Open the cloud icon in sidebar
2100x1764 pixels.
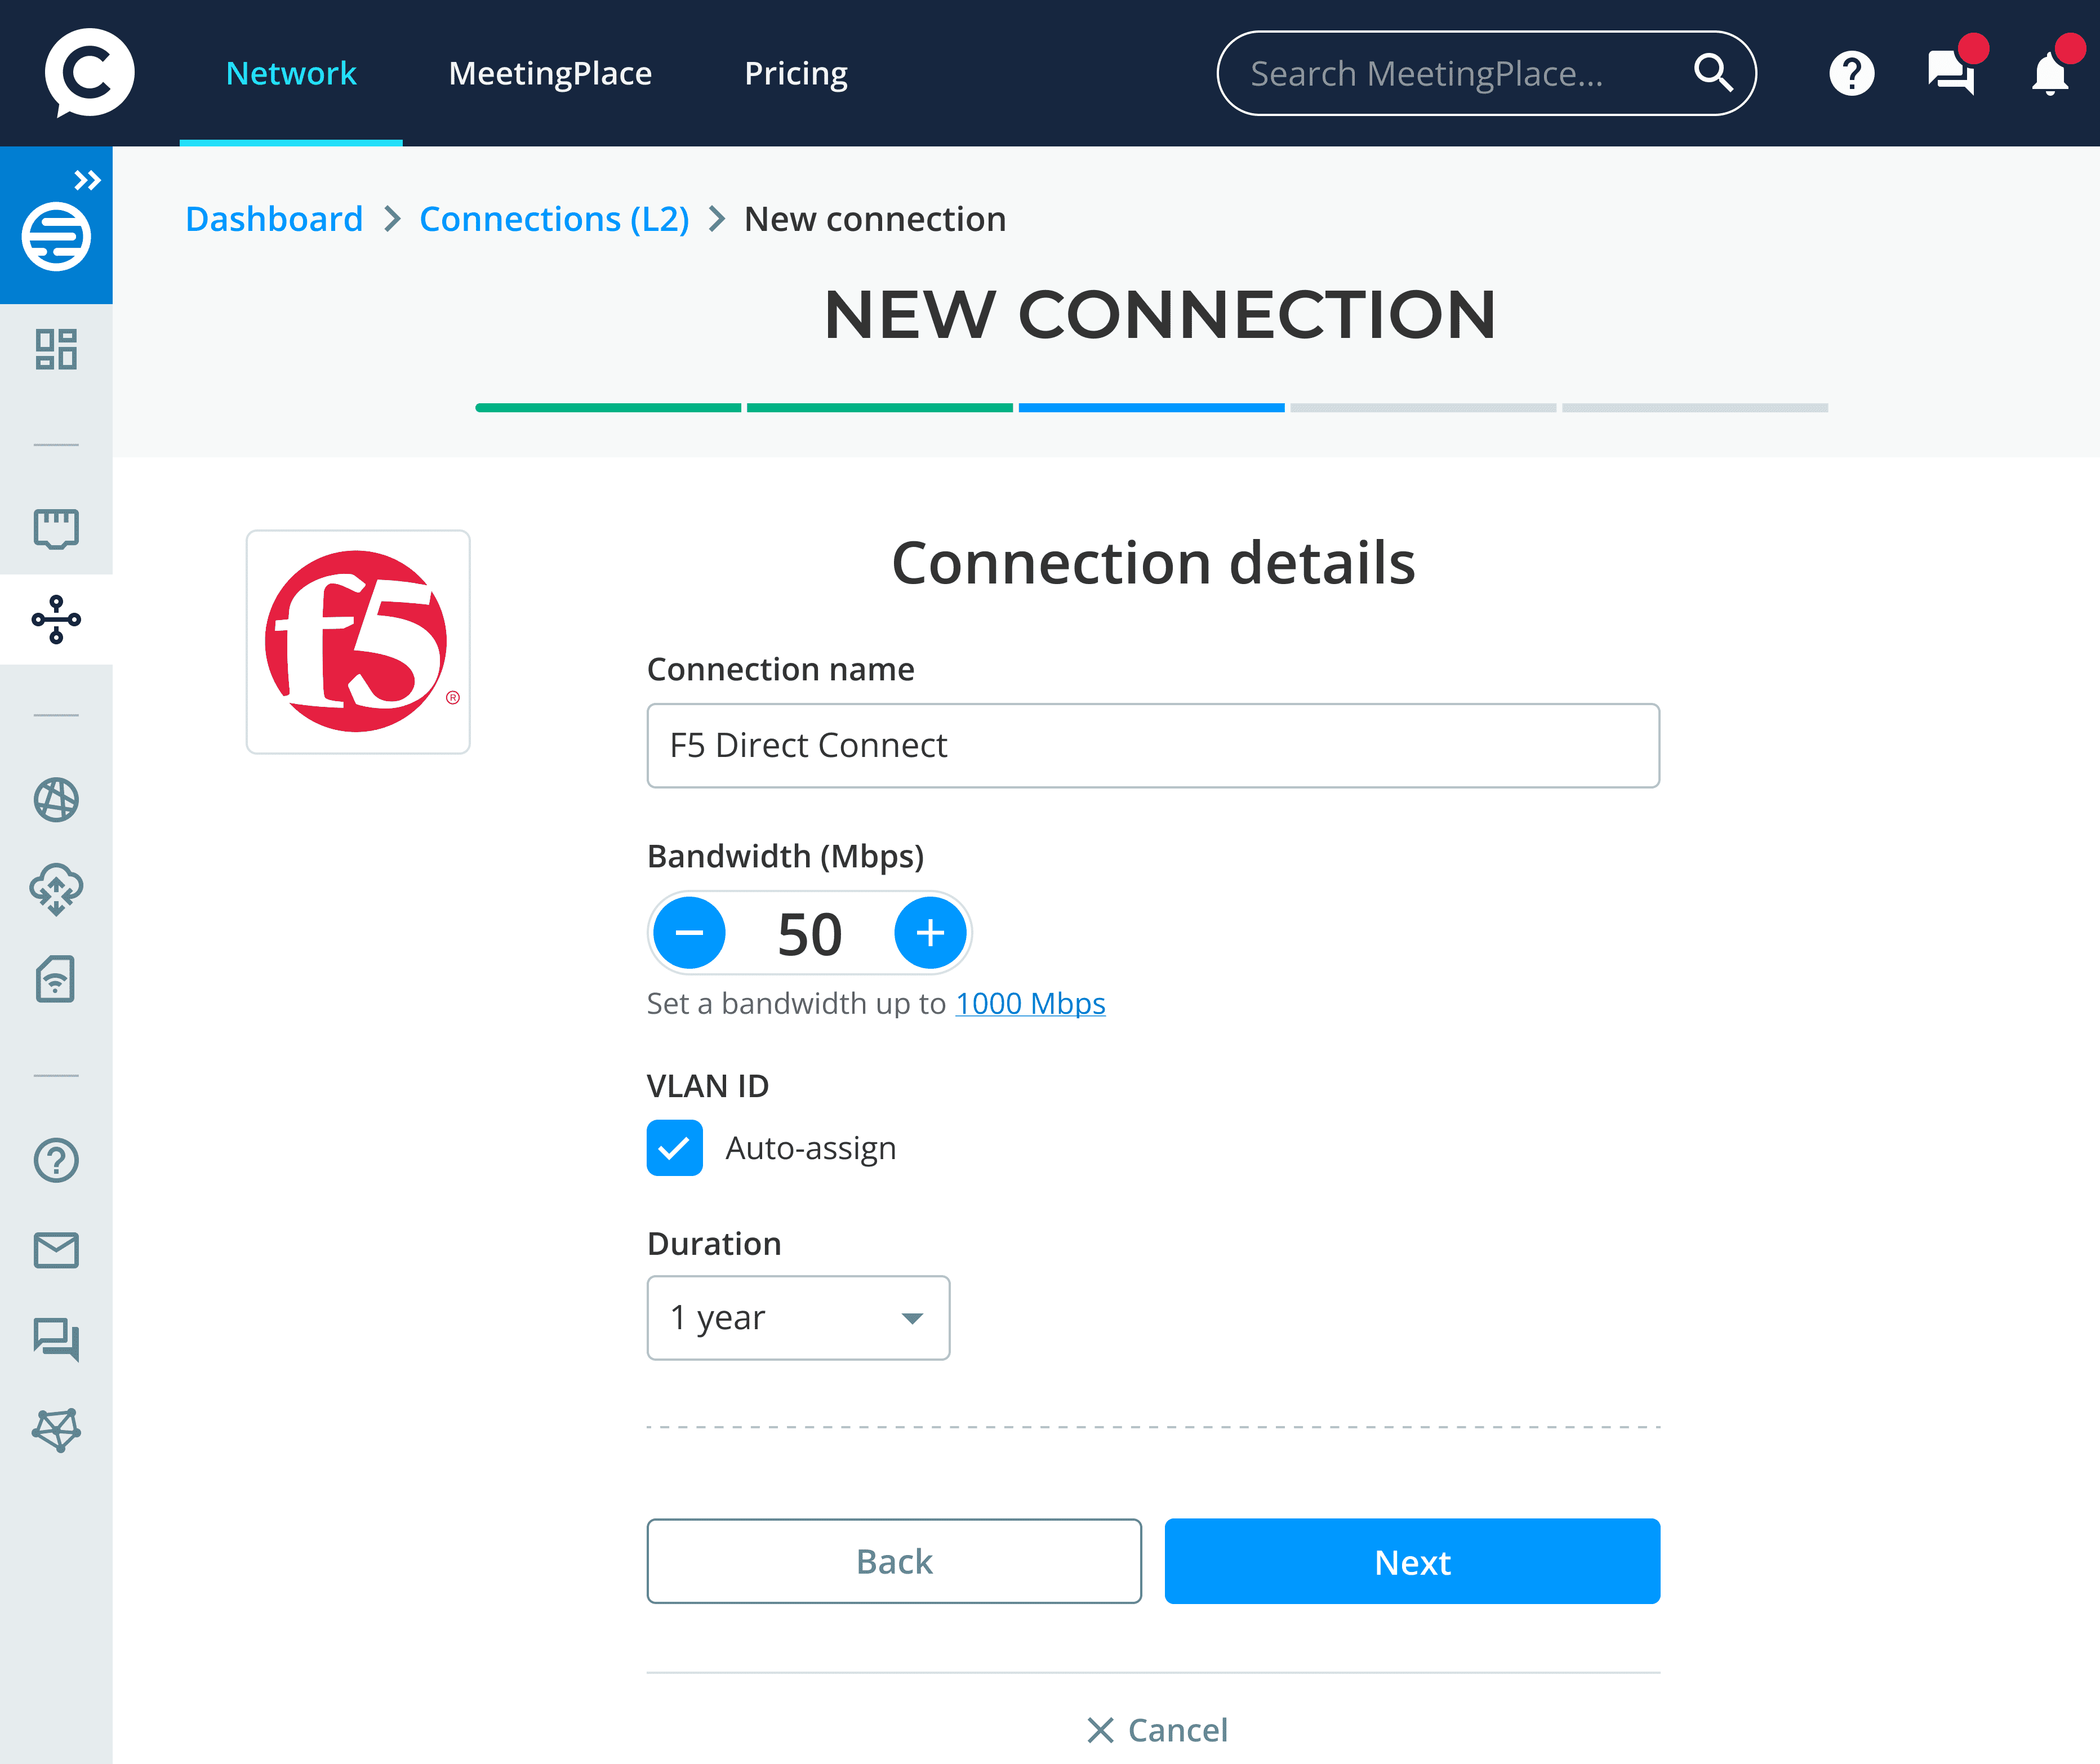point(56,889)
